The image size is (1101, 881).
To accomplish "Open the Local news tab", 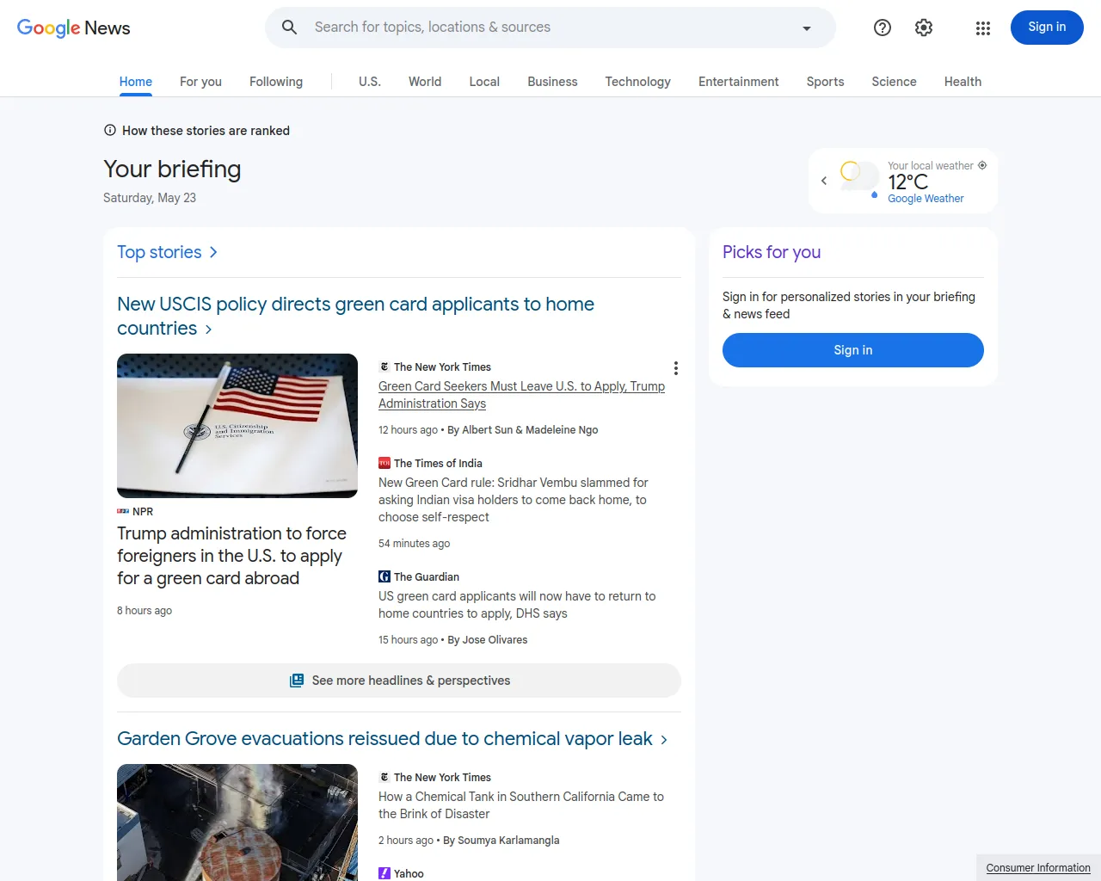I will click(484, 82).
